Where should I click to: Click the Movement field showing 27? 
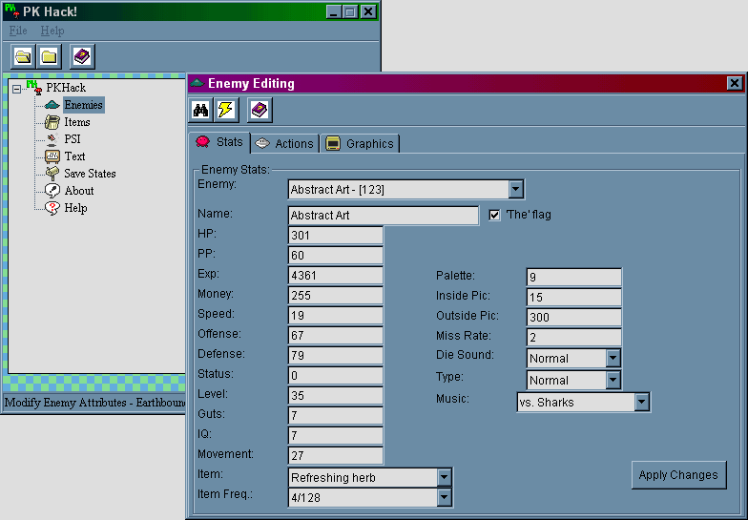336,456
